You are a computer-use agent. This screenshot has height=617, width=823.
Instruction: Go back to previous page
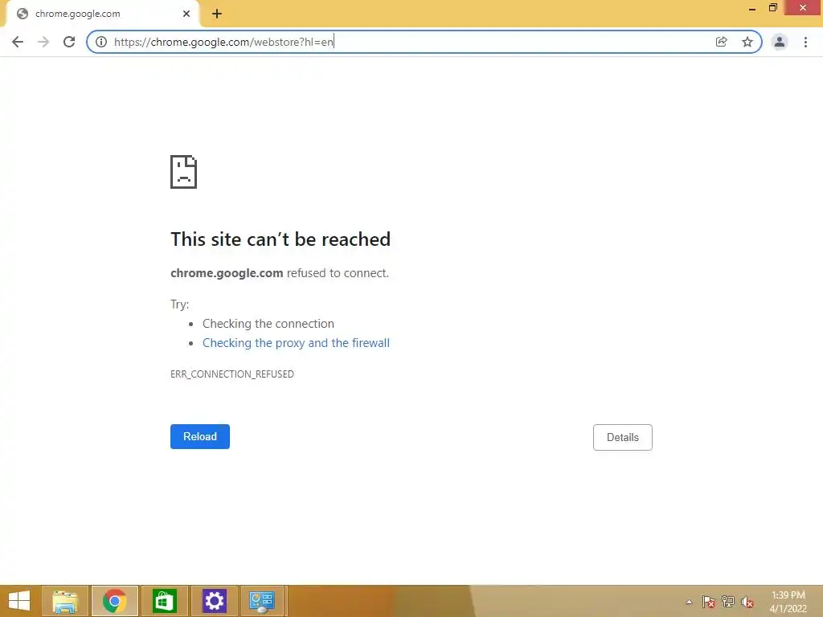point(18,42)
